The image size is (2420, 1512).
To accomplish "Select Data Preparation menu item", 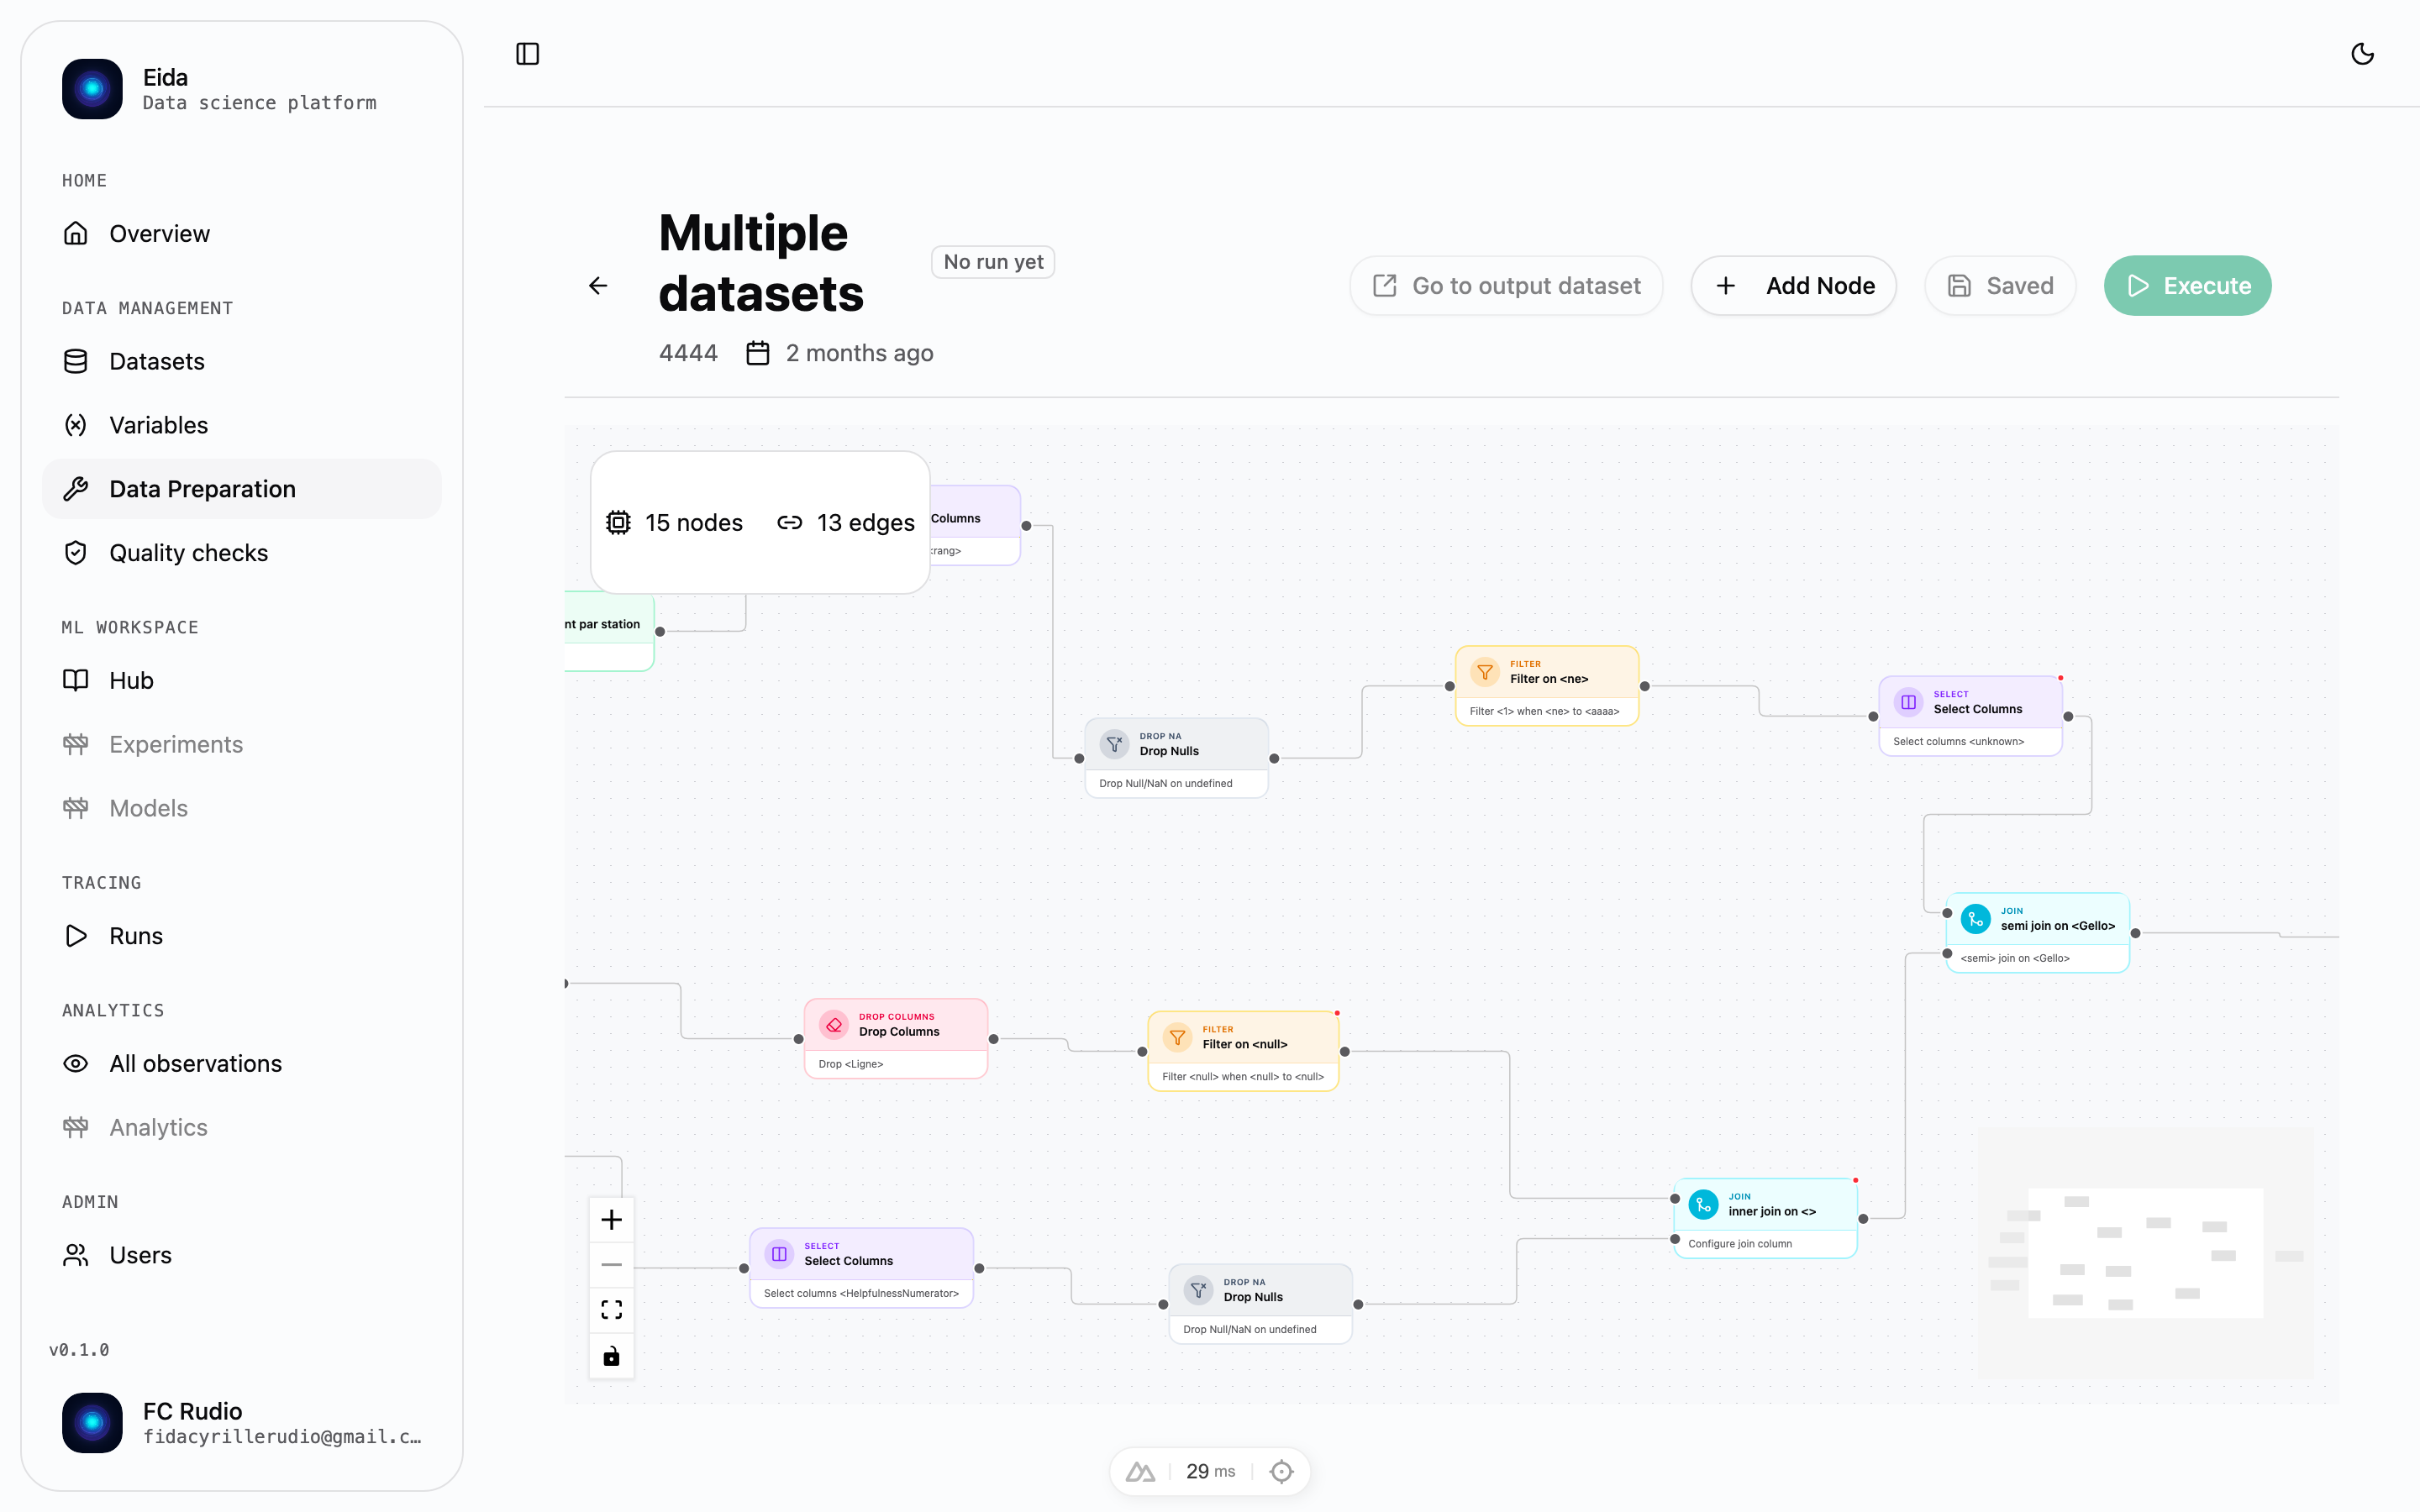I will pos(241,489).
